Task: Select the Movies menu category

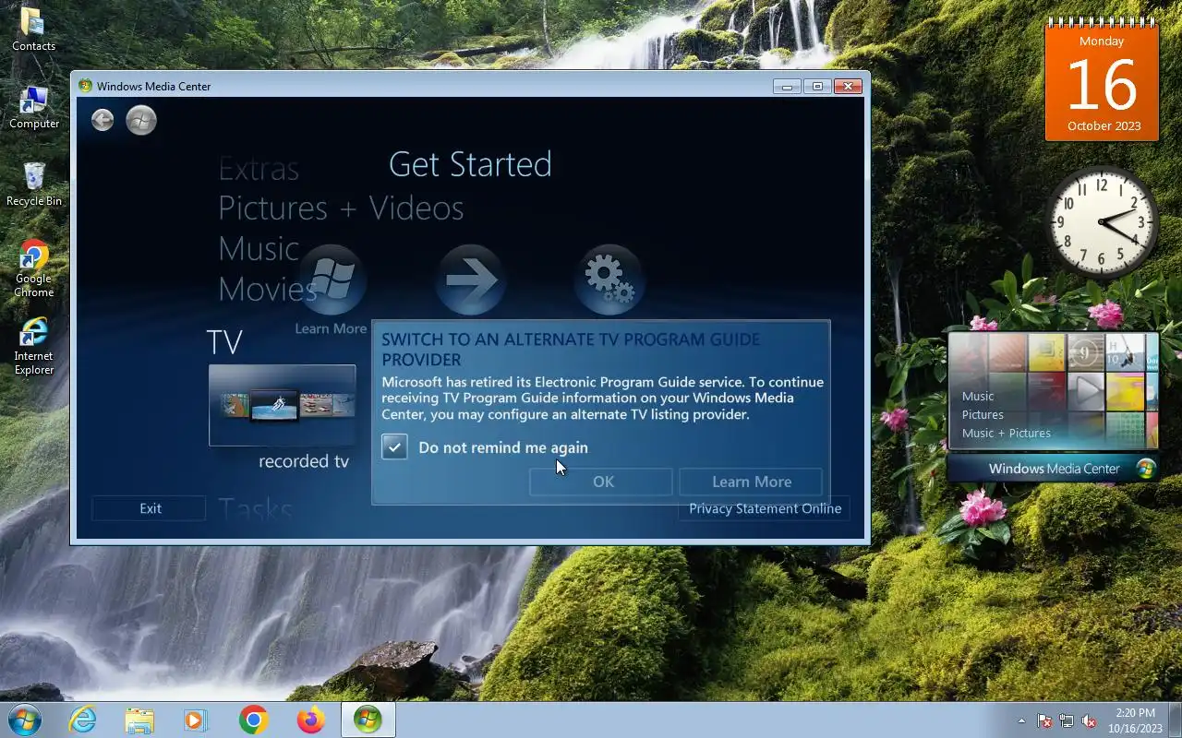Action: click(x=268, y=289)
